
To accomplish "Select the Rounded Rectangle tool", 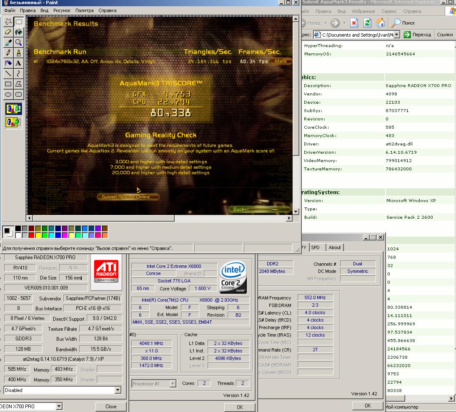I will 19,94.
